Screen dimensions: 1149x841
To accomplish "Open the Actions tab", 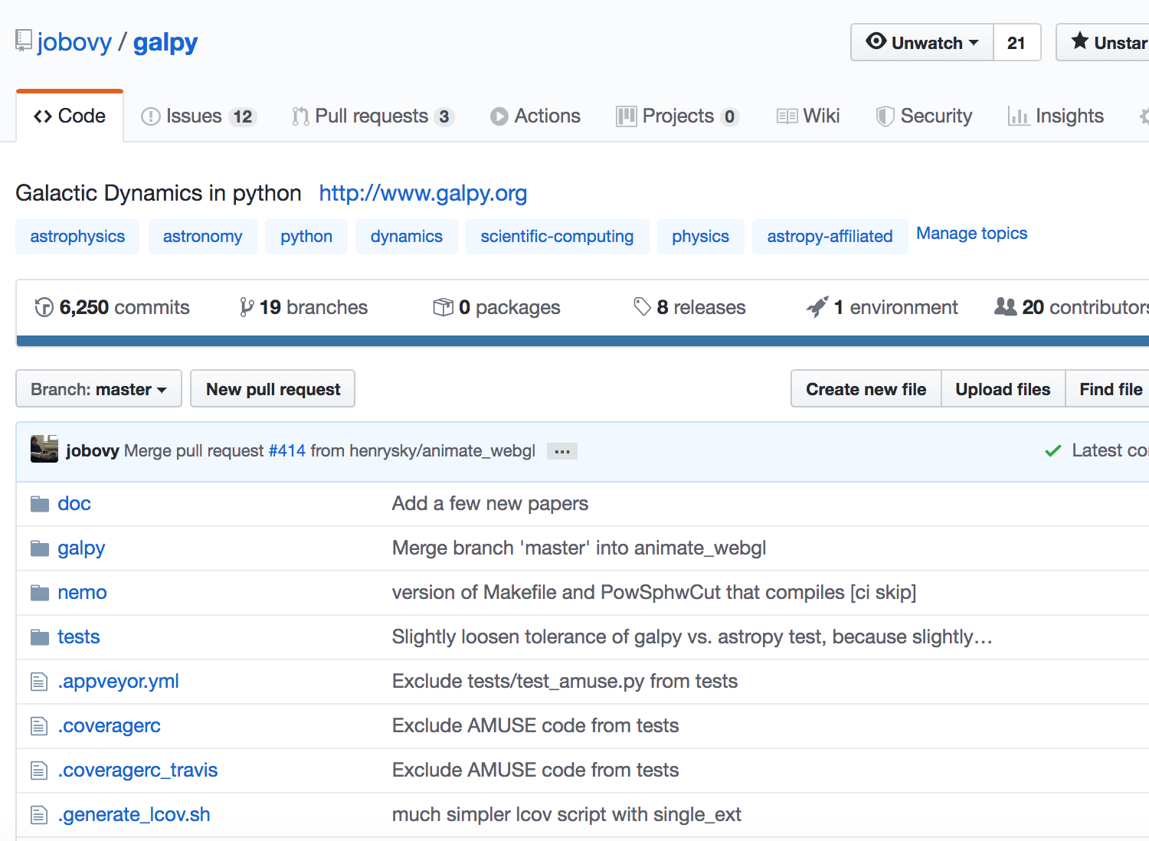I will click(x=535, y=116).
